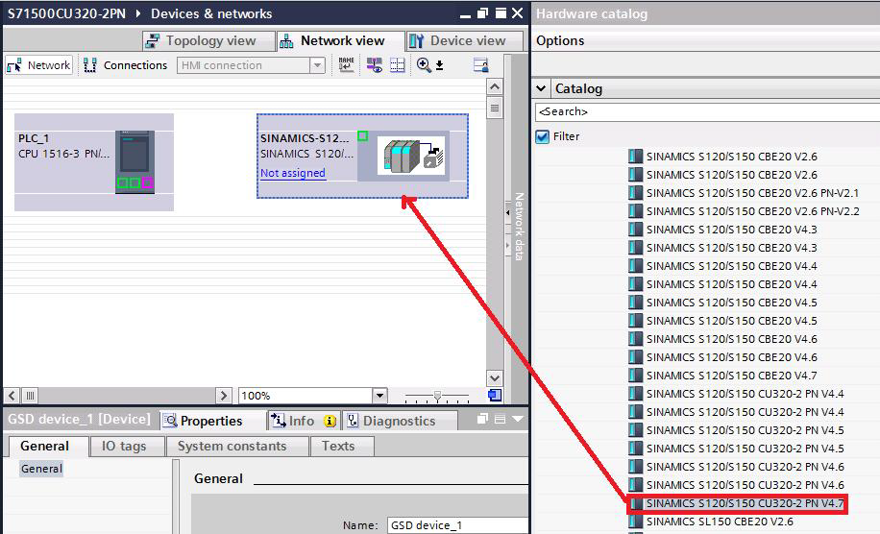Select SINAMICS S120/S150 CBE20 V2.6 PN-V2.1

click(x=752, y=193)
